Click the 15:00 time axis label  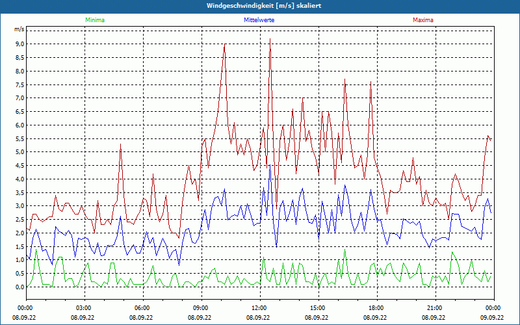point(318,308)
